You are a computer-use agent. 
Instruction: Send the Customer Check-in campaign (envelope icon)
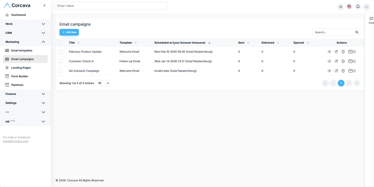click(350, 61)
